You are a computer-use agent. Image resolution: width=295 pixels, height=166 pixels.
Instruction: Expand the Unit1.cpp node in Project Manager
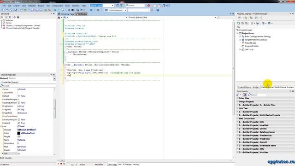click(x=240, y=49)
